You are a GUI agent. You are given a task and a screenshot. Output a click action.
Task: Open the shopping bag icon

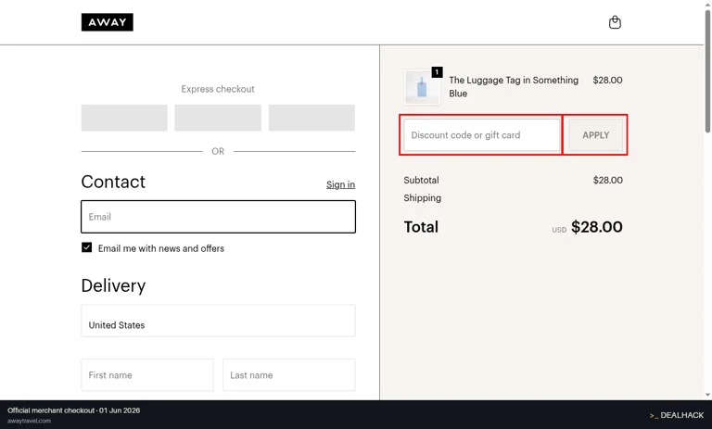point(615,22)
